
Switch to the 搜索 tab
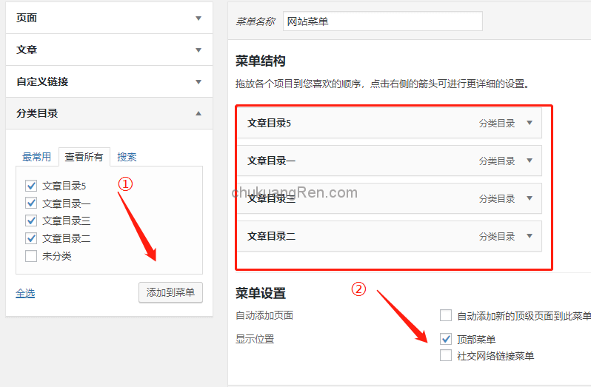tap(127, 157)
